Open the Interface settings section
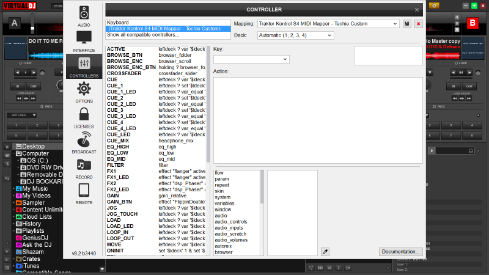This screenshot has height=275, width=489. pyautogui.click(x=84, y=42)
